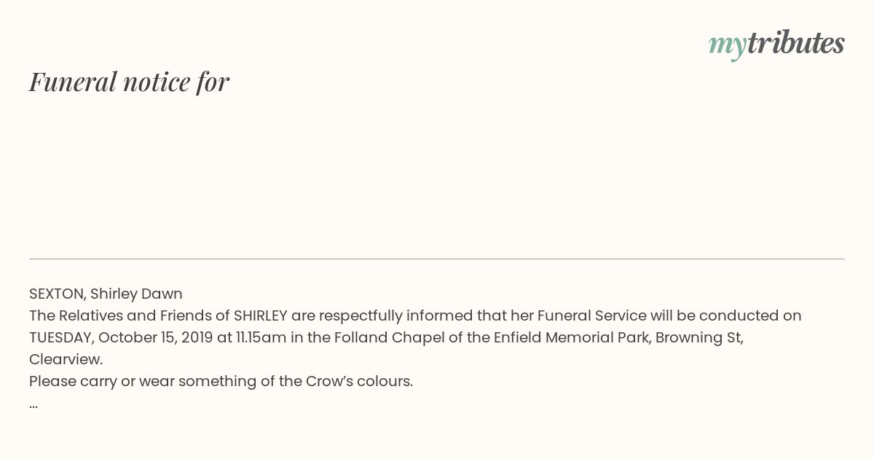Click the dark 'tributes' part of logo
The width and height of the screenshot is (874, 459).
click(x=796, y=43)
